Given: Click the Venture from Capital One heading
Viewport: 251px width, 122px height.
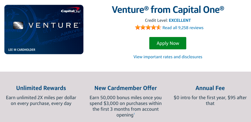Looking at the screenshot, I should click(x=168, y=9).
